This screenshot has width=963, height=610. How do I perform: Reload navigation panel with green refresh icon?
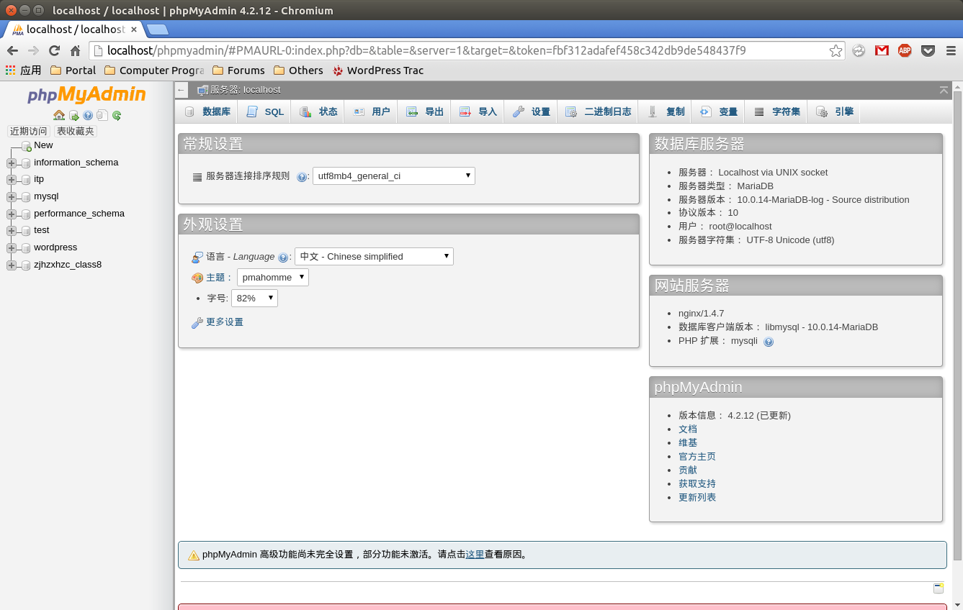click(117, 115)
